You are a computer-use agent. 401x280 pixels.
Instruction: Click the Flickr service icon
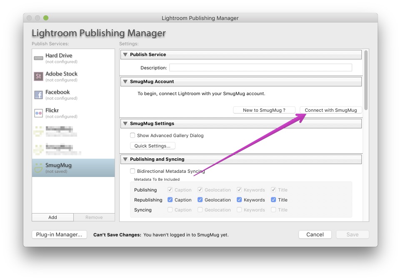pyautogui.click(x=39, y=113)
